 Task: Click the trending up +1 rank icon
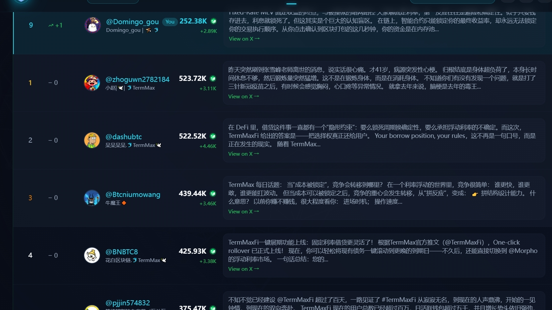(x=51, y=25)
